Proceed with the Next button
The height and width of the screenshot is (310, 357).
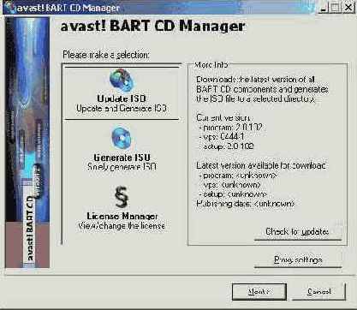coord(259,292)
